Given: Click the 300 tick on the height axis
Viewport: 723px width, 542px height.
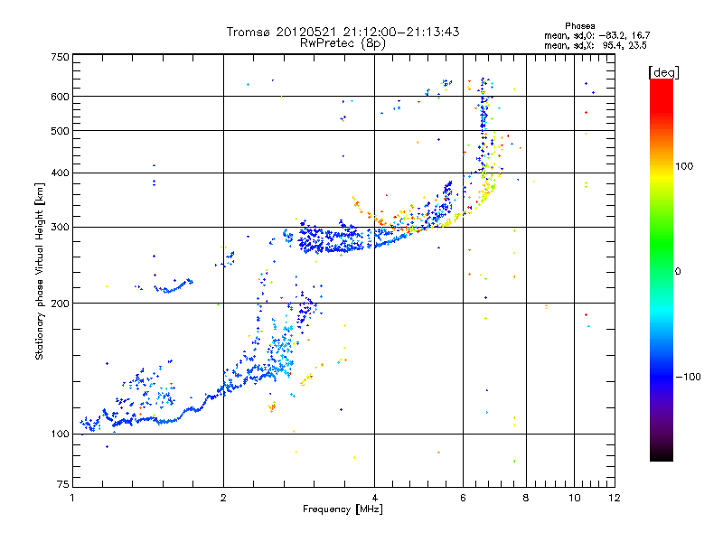Looking at the screenshot, I should click(x=60, y=227).
